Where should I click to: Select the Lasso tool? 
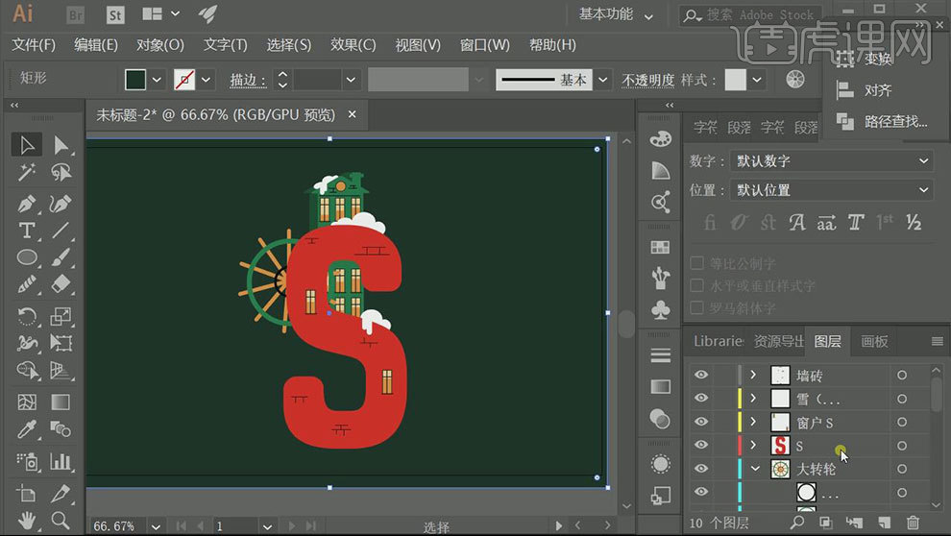tap(61, 173)
